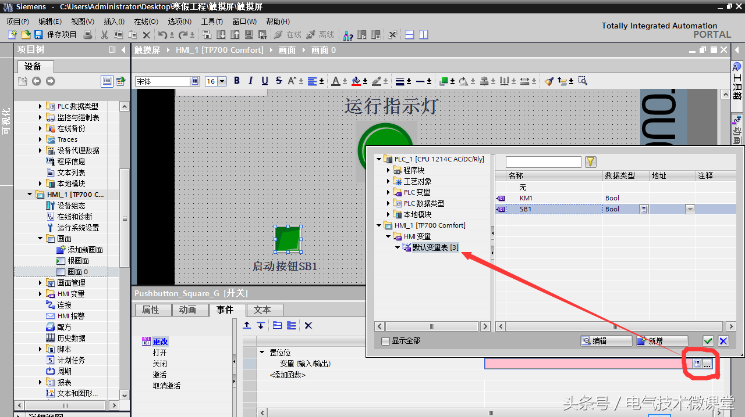Click the print icon in the toolbar
Image resolution: width=745 pixels, height=417 pixels.
pos(88,35)
